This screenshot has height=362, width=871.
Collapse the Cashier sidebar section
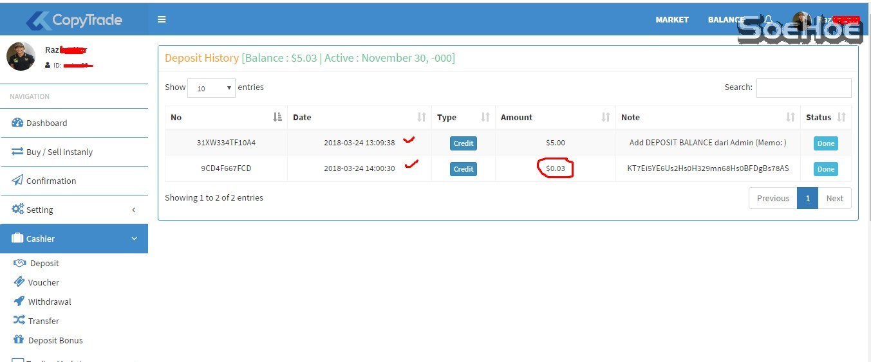click(x=134, y=239)
